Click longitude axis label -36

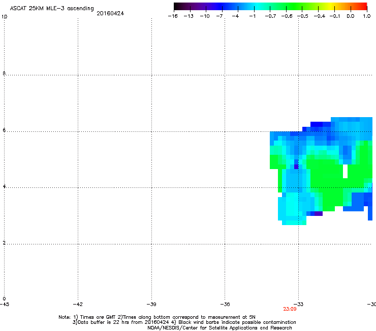pyautogui.click(x=225, y=305)
